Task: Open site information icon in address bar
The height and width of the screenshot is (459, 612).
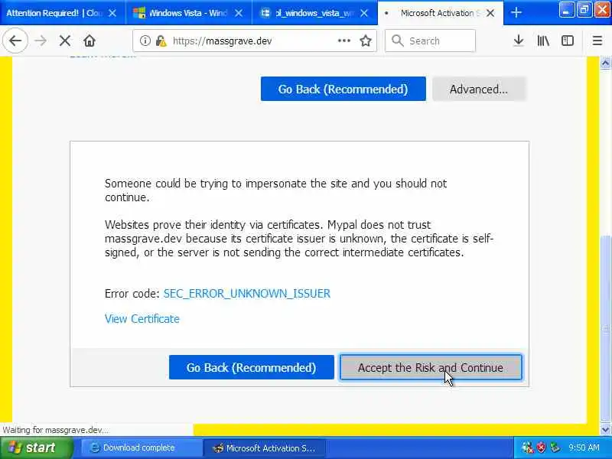Action: (x=145, y=41)
